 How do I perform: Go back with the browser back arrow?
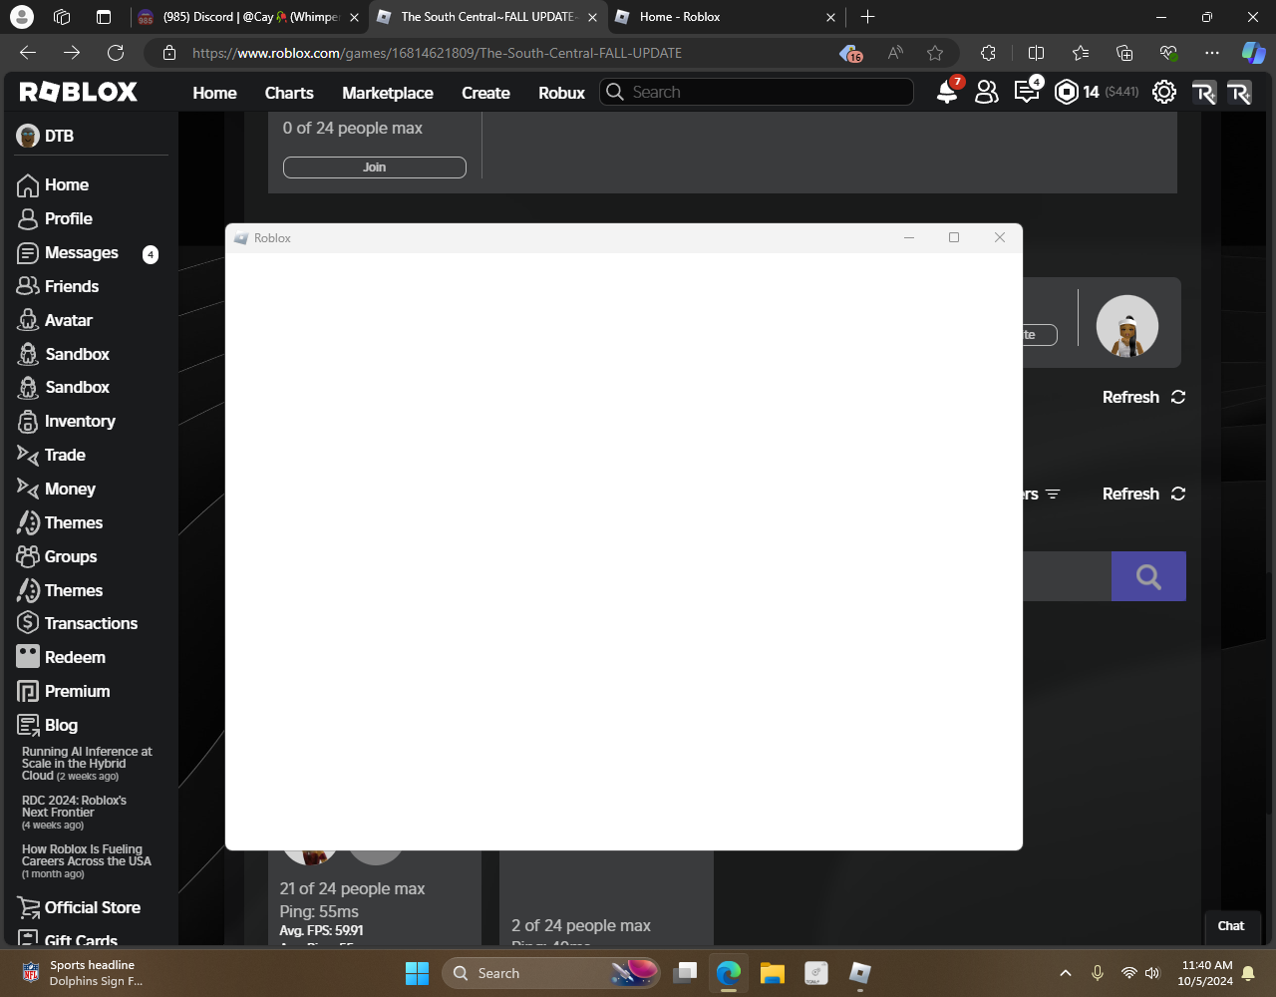pos(28,53)
